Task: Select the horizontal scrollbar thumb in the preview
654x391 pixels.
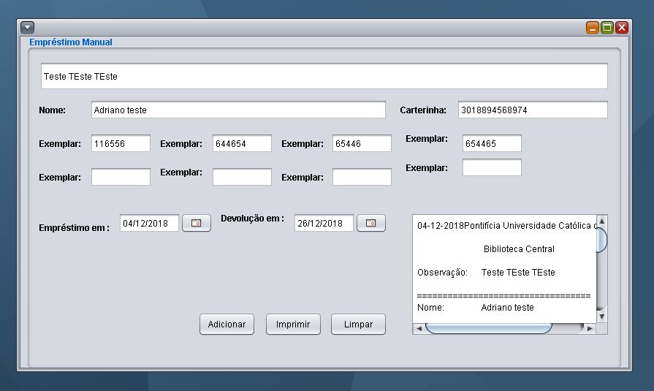Action: [x=488, y=328]
